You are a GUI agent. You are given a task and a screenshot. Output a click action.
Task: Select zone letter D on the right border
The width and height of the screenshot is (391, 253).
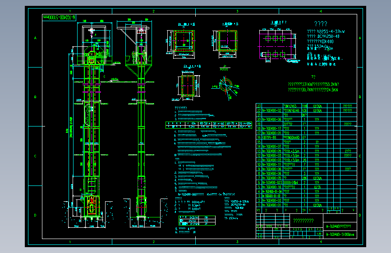tap(360, 215)
